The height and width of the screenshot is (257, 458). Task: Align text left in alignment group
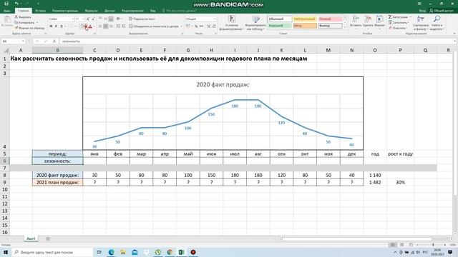click(100, 26)
